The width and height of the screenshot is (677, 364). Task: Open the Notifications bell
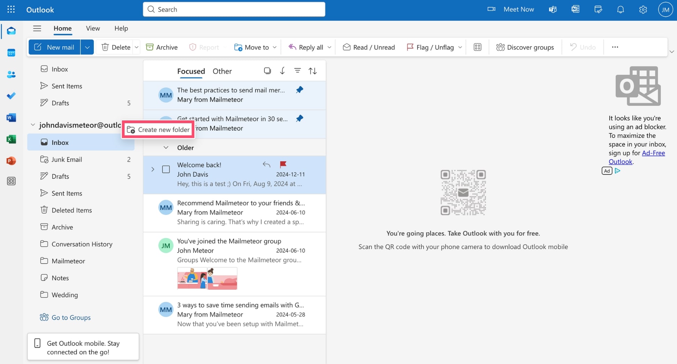[x=620, y=9]
